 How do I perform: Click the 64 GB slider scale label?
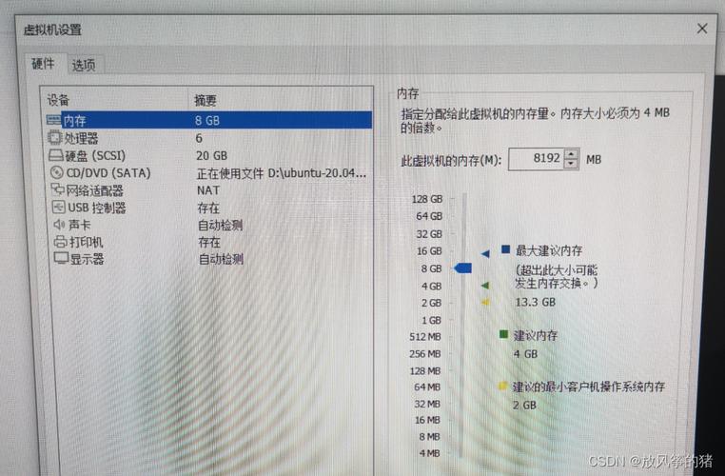click(429, 216)
